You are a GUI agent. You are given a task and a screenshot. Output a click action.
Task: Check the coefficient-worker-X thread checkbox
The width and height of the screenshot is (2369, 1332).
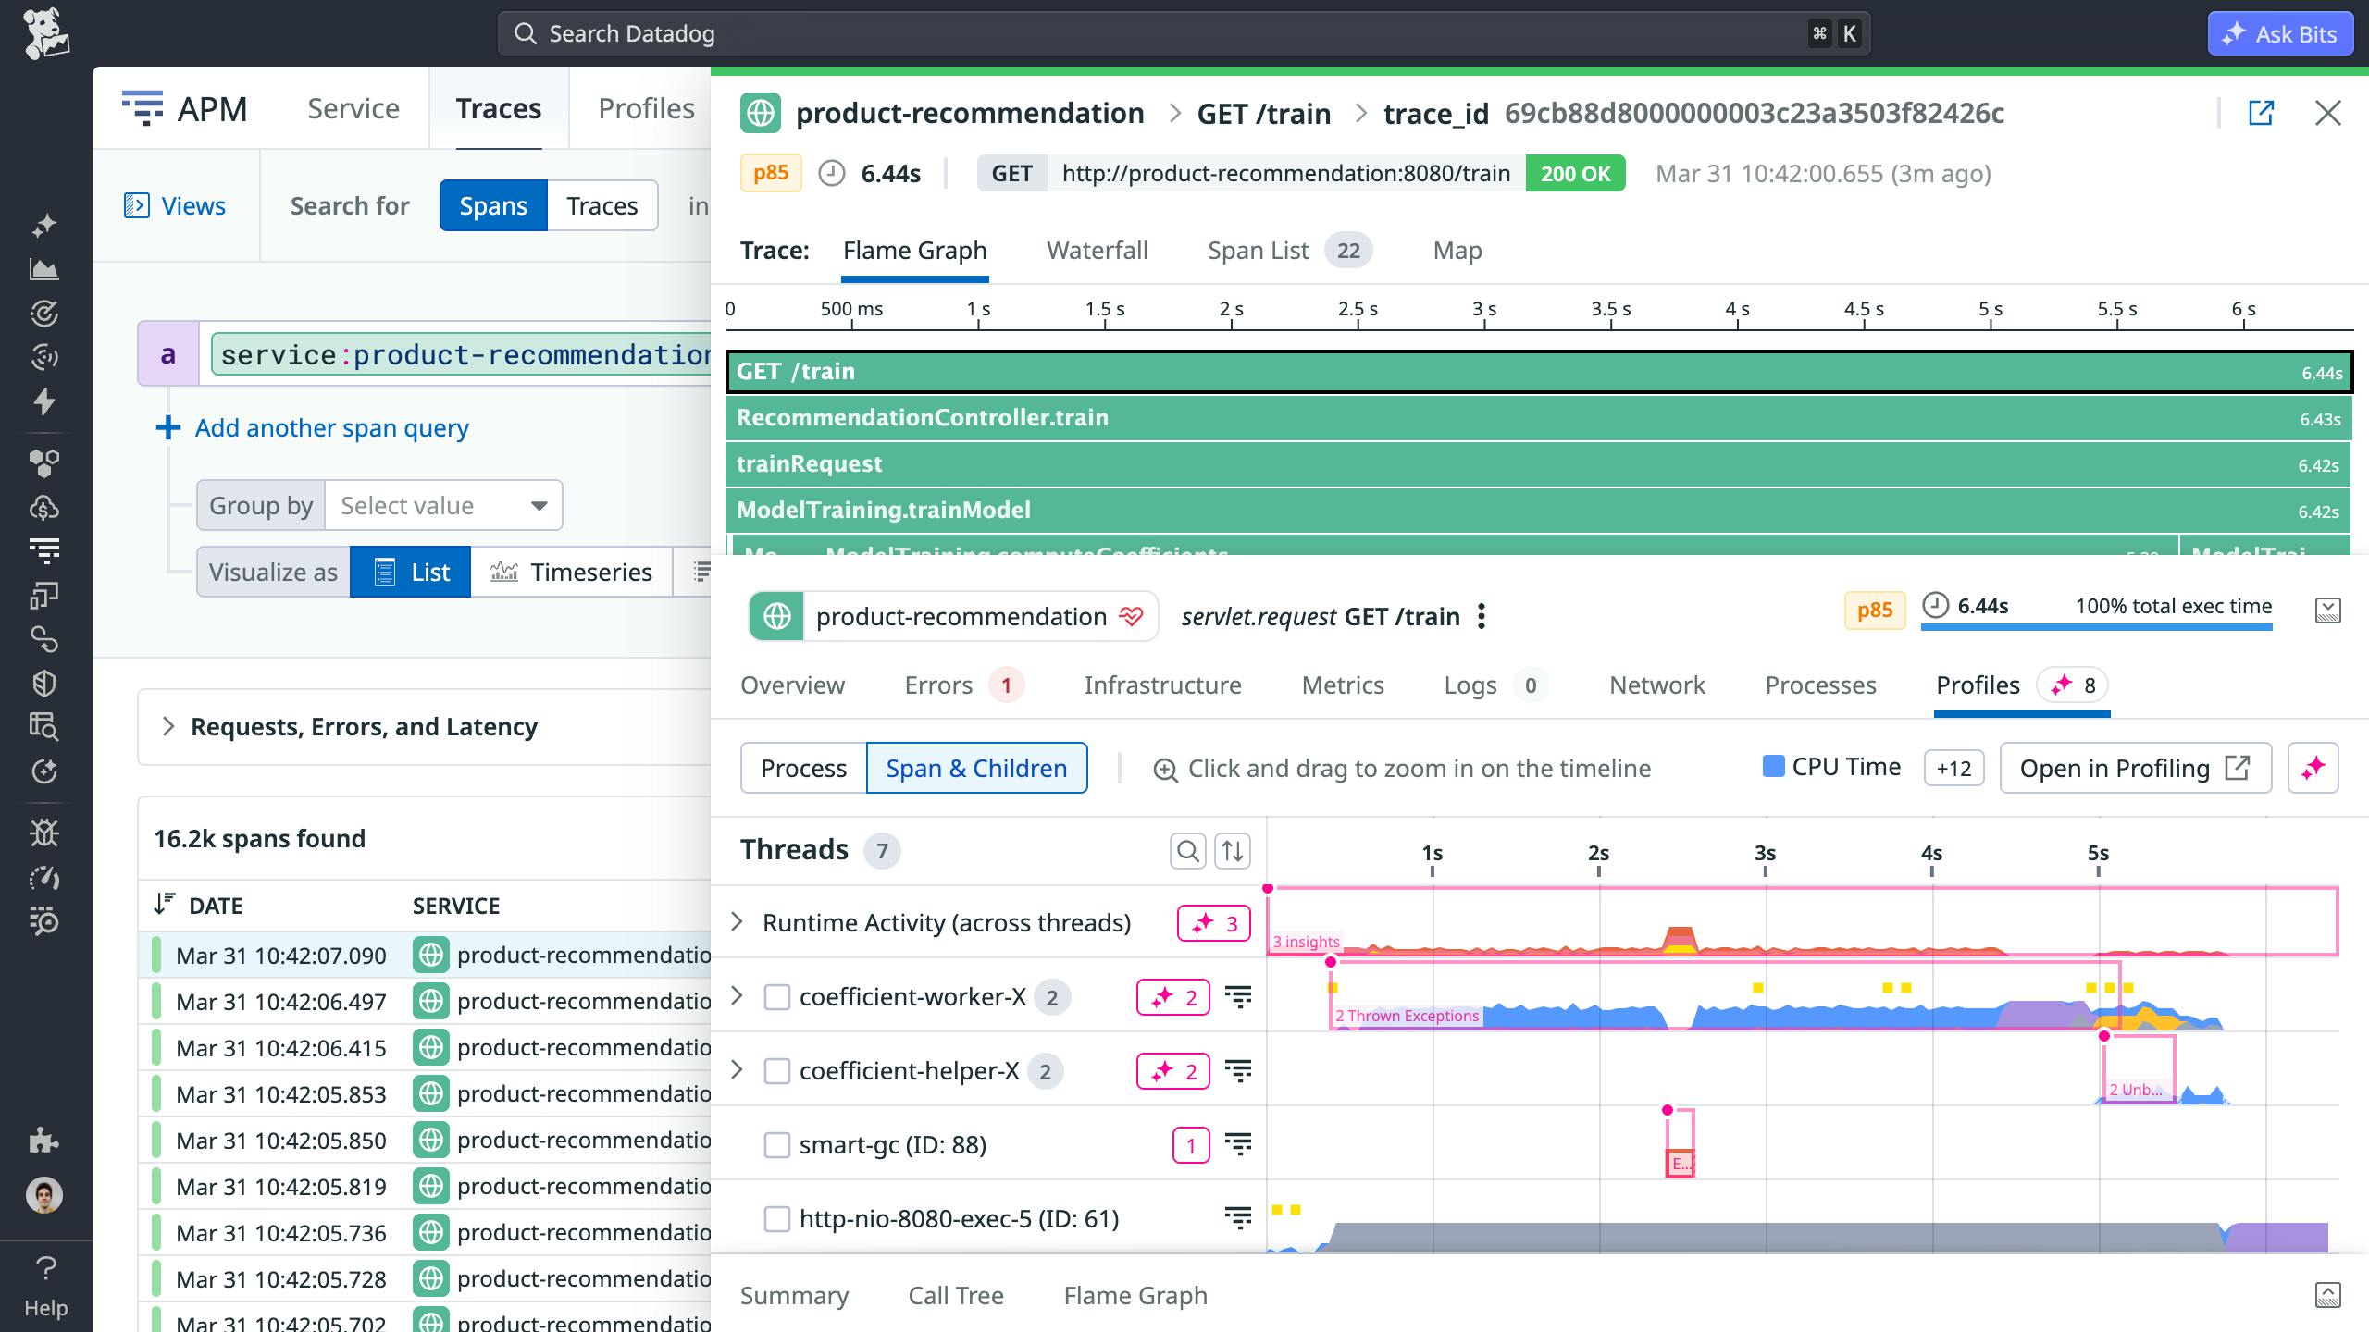point(776,997)
